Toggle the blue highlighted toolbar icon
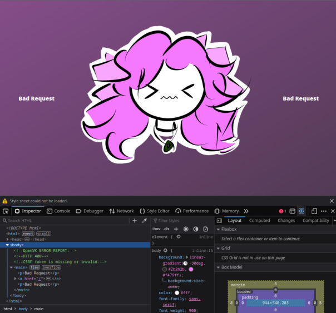This screenshot has height=313, width=336. pos(302,211)
